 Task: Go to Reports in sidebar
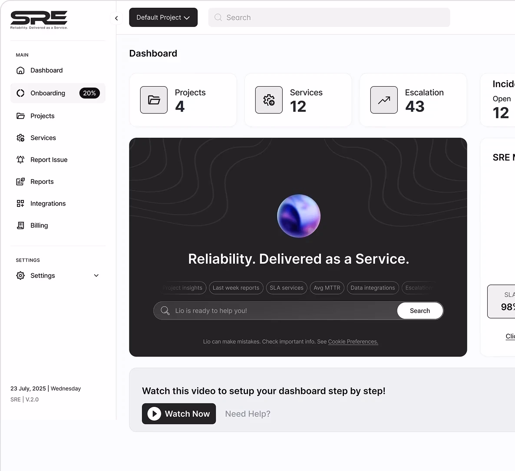42,182
